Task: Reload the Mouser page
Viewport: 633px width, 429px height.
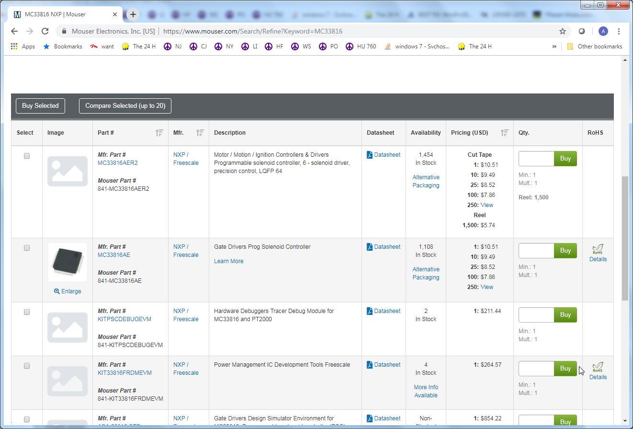Action: click(45, 31)
